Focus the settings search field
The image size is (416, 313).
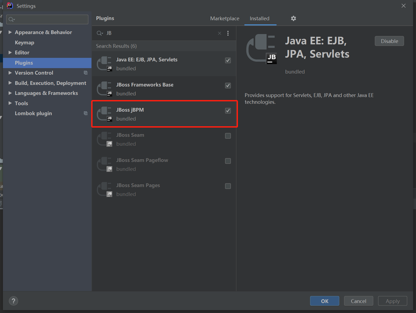(x=47, y=19)
